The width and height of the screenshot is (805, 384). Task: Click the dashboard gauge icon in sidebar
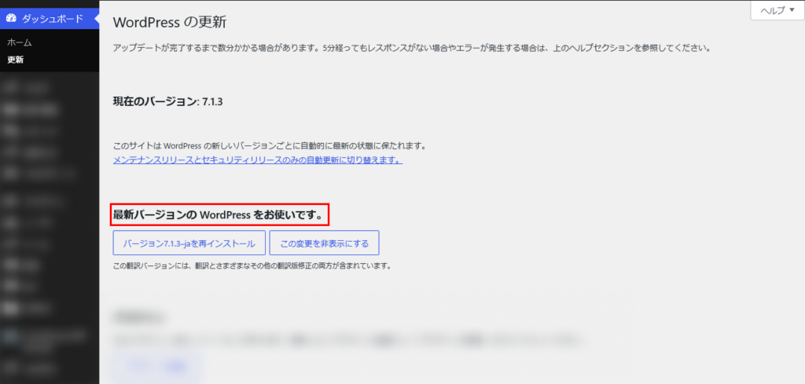[x=11, y=19]
